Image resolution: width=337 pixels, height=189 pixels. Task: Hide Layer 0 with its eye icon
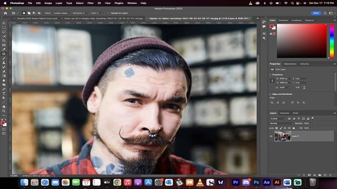click(x=271, y=136)
